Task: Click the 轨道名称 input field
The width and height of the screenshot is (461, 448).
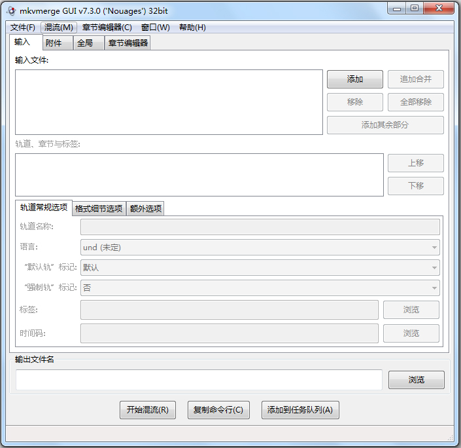Action: [x=260, y=227]
